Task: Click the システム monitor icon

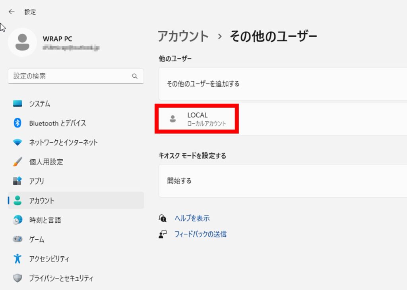Action: (x=17, y=104)
